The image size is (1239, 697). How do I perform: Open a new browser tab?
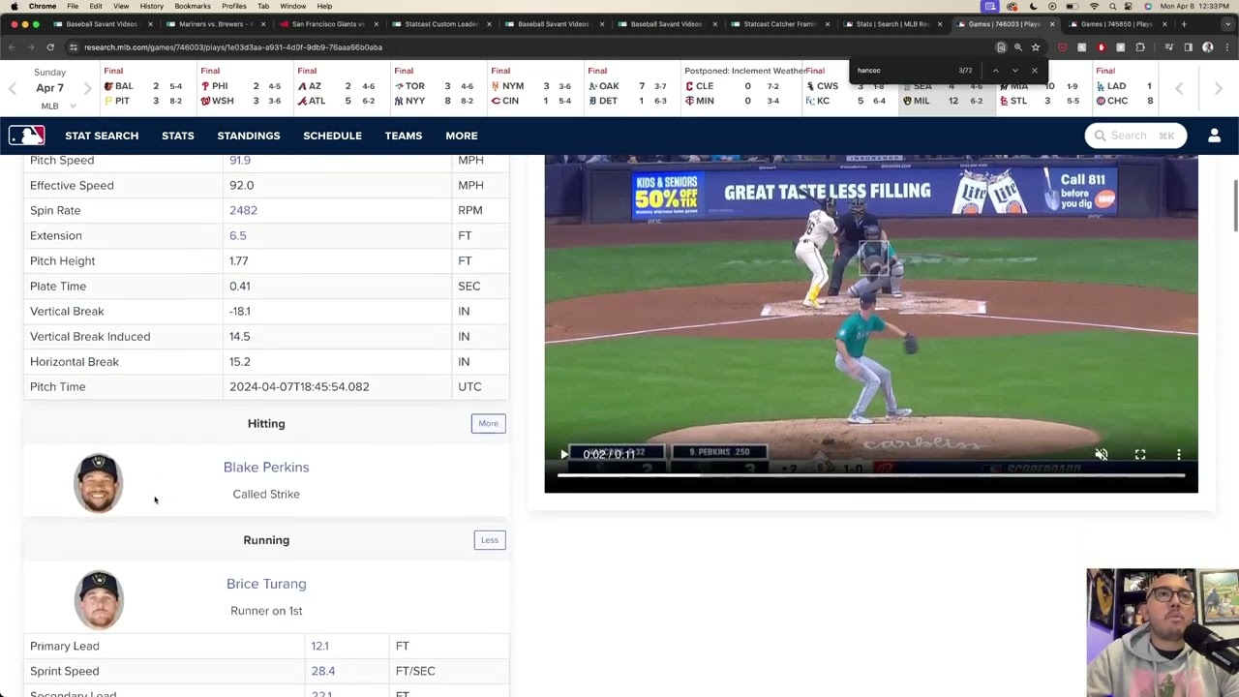1183,24
